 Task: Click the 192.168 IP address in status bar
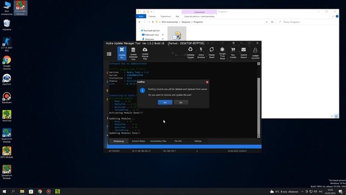tap(169, 151)
